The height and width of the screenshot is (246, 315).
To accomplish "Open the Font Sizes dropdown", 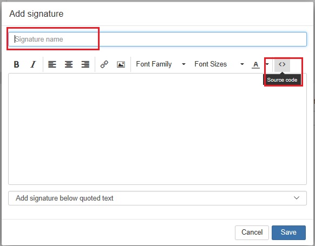I will (x=219, y=64).
